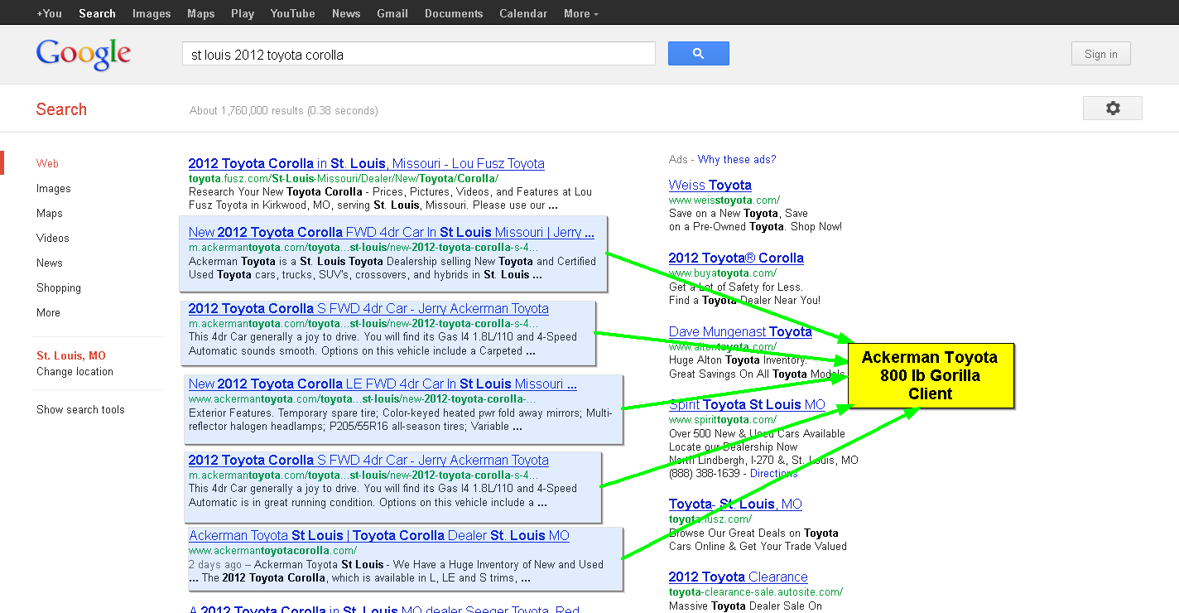Screen dimensions: 1179x613
Task: Open Maps in the top black bar
Action: (201, 13)
